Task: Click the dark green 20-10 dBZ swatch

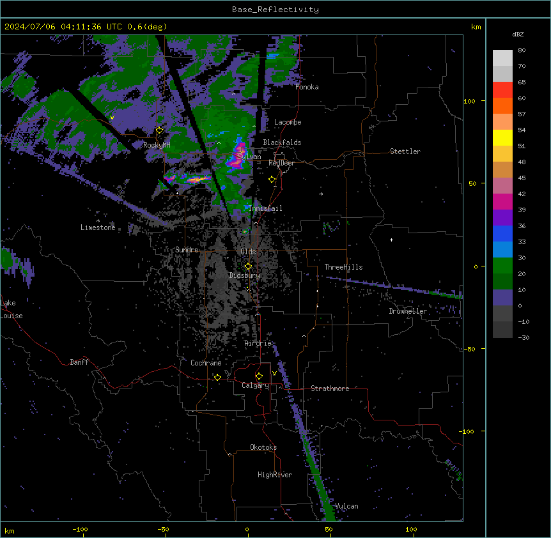Action: click(x=502, y=282)
